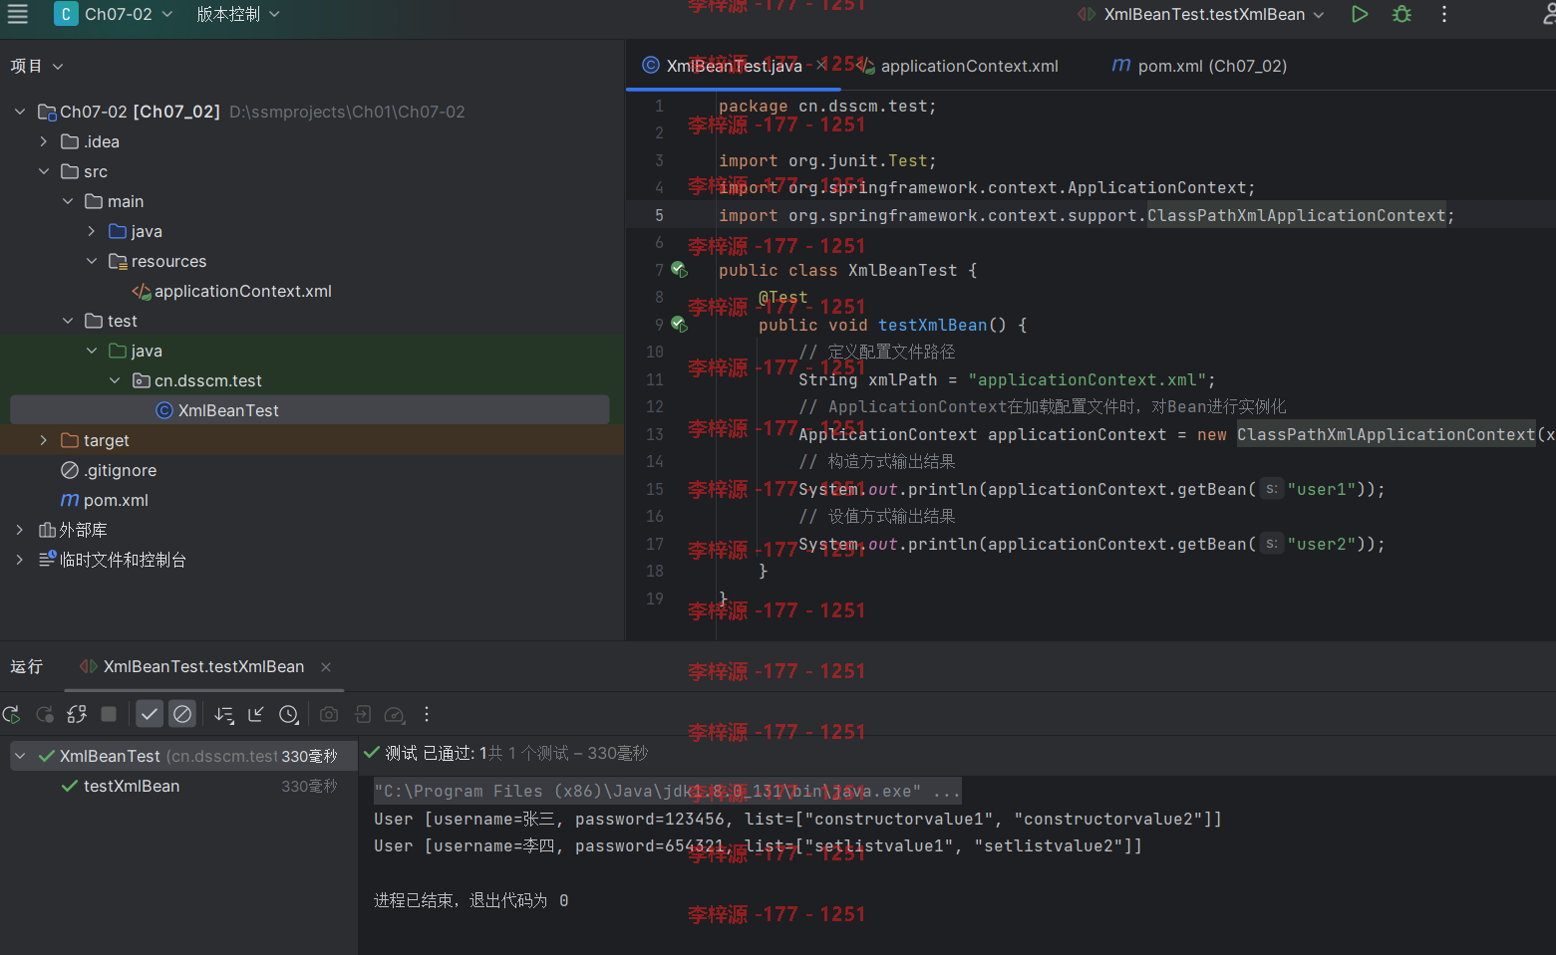Click the console line with username=张三
The width and height of the screenshot is (1556, 955).
pyautogui.click(x=797, y=819)
